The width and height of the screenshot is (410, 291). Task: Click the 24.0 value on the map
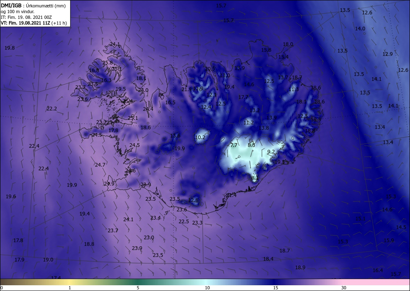143,90
